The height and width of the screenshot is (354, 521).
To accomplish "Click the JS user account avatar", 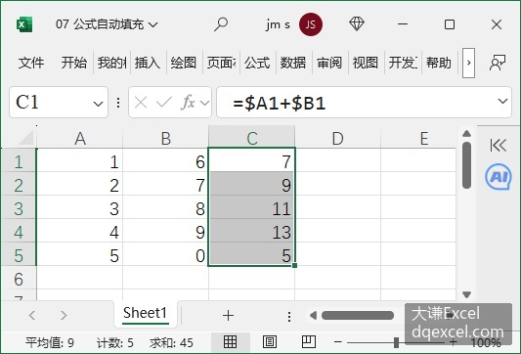I will click(310, 24).
